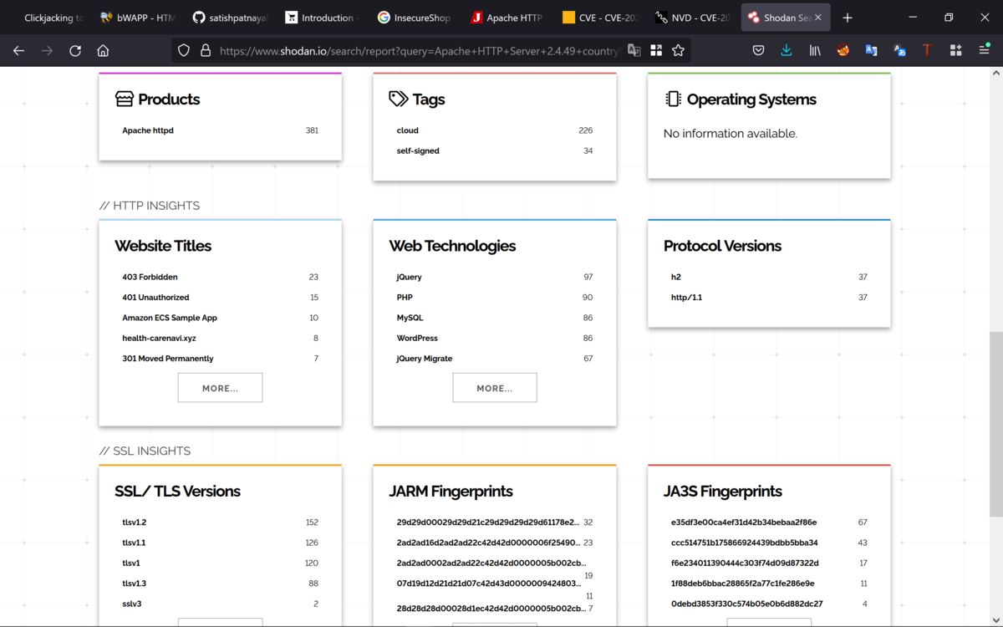Select the tlsv1.1 SSL version
The width and height of the screenshot is (1003, 627).
134,543
